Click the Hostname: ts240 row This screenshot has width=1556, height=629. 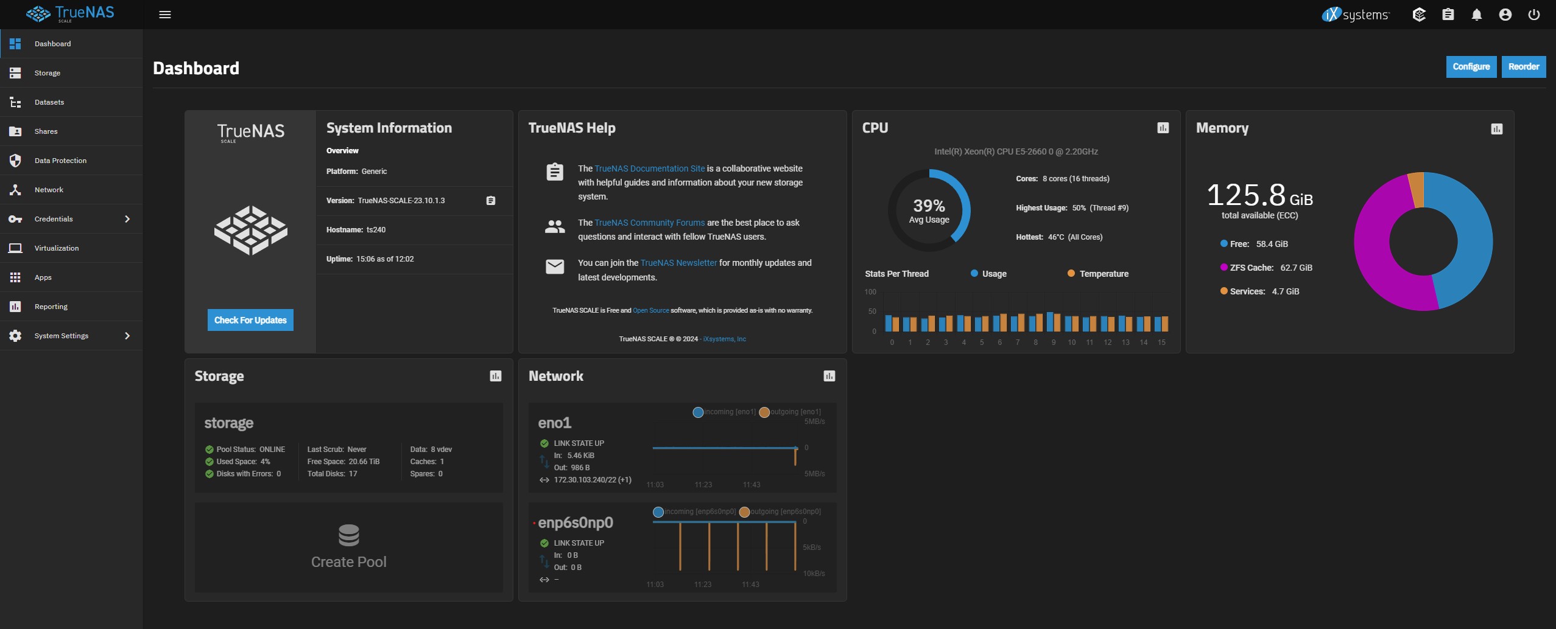click(x=414, y=230)
